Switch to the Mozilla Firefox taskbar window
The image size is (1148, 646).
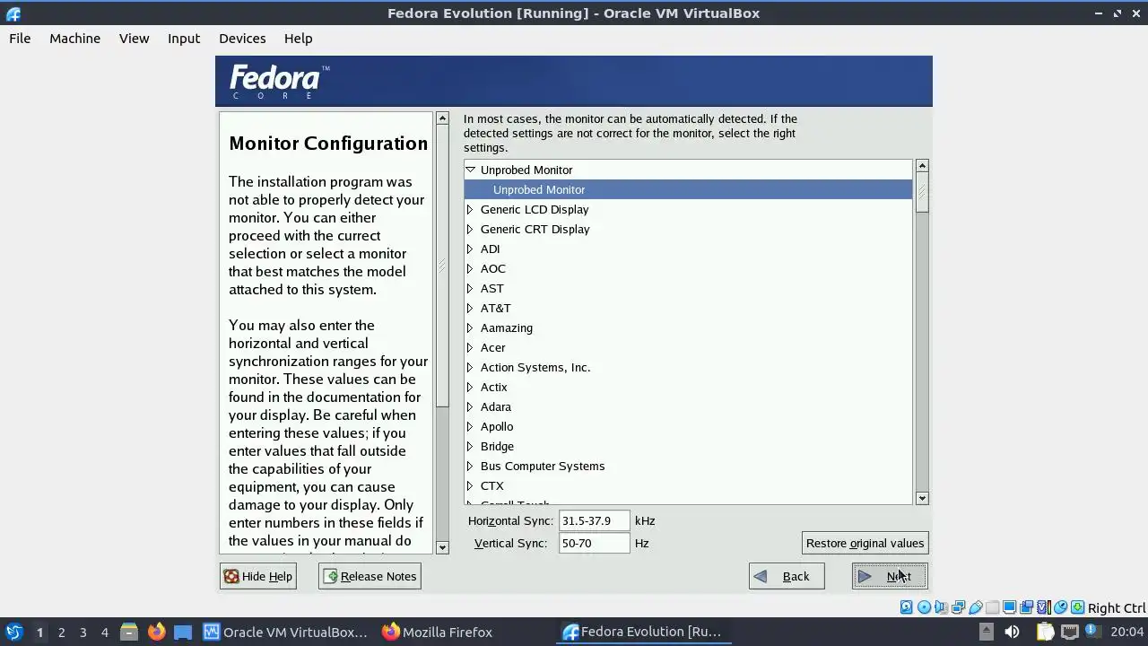click(437, 632)
